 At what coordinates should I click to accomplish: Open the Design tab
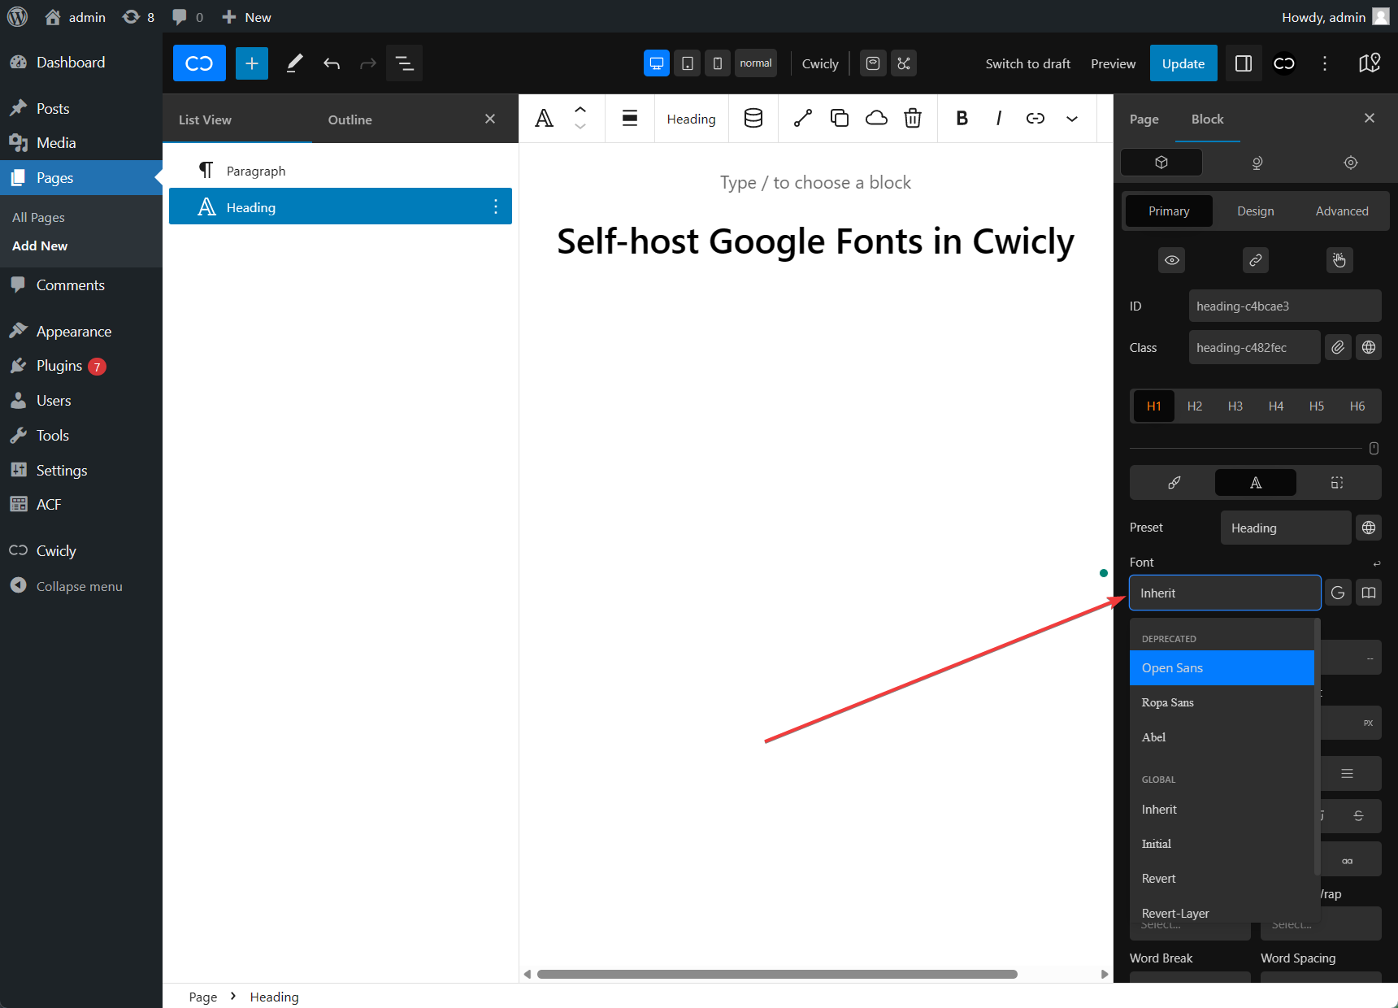tap(1256, 211)
